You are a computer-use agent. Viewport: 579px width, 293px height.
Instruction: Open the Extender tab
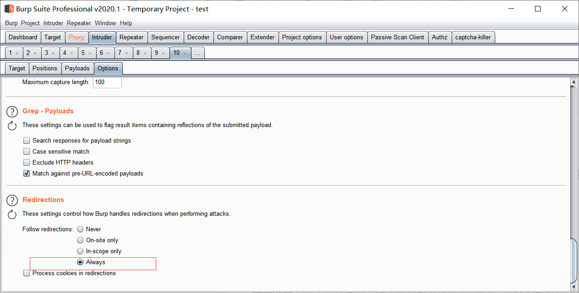(x=262, y=37)
